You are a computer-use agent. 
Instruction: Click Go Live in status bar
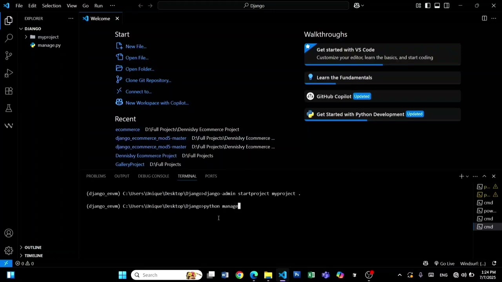pyautogui.click(x=444, y=264)
